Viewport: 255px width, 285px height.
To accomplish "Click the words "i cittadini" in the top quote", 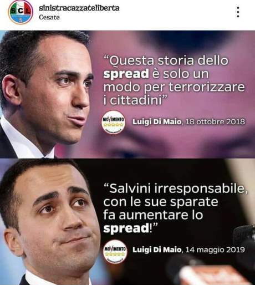I will [132, 100].
